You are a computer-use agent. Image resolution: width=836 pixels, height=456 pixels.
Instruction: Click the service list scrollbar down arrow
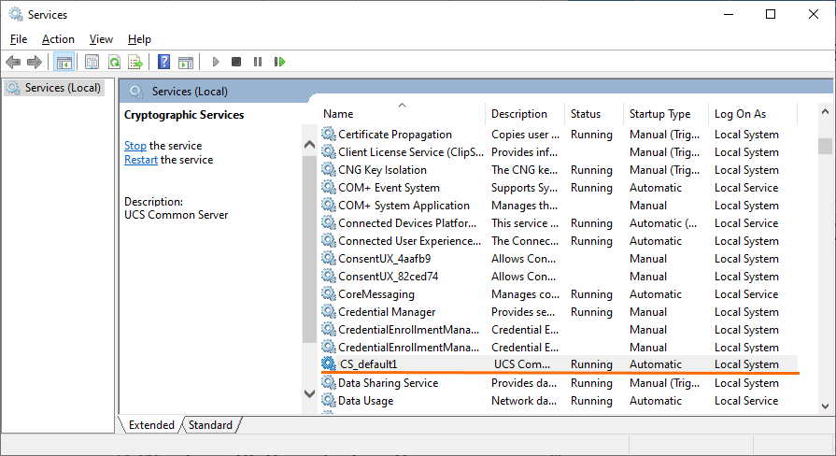point(825,406)
